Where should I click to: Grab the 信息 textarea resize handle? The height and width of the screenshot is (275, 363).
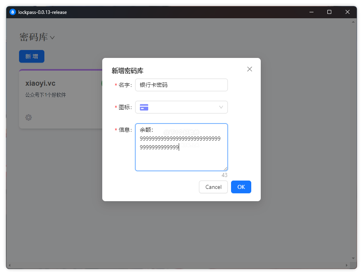[x=225, y=169]
